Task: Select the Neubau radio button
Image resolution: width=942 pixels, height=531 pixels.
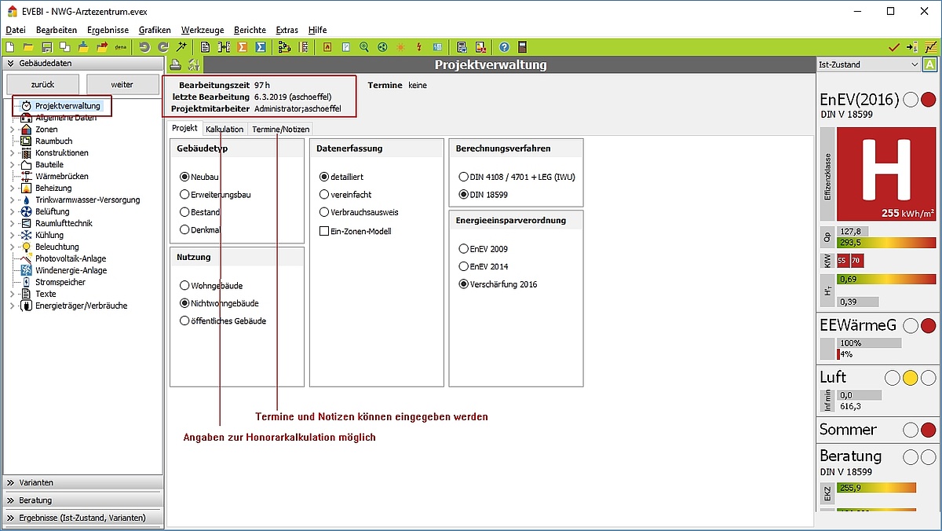Action: (184, 177)
